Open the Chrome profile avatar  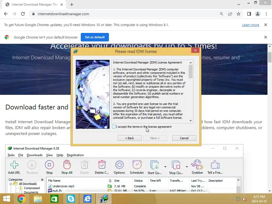tap(258, 14)
